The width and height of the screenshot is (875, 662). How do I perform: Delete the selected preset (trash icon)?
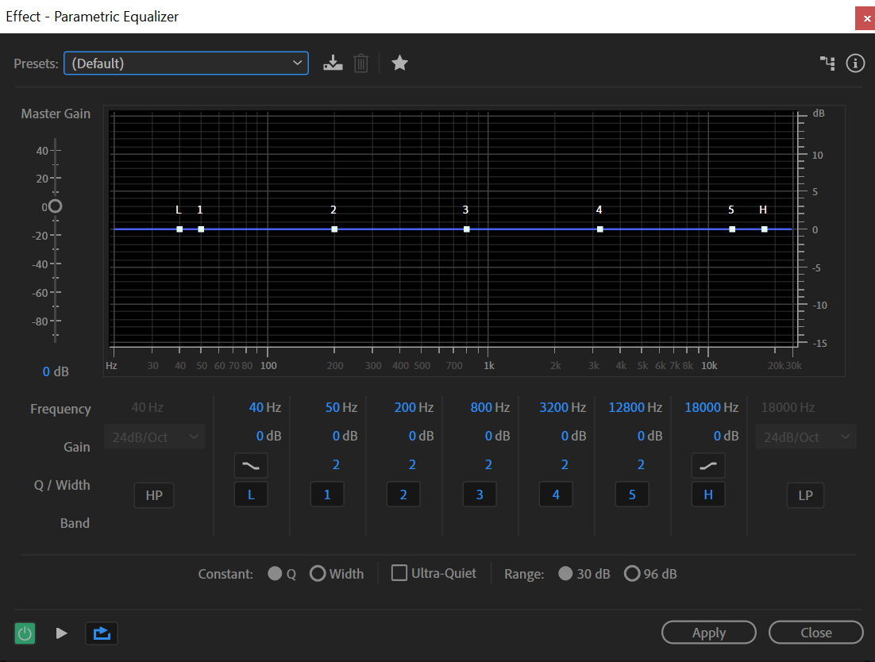point(361,63)
